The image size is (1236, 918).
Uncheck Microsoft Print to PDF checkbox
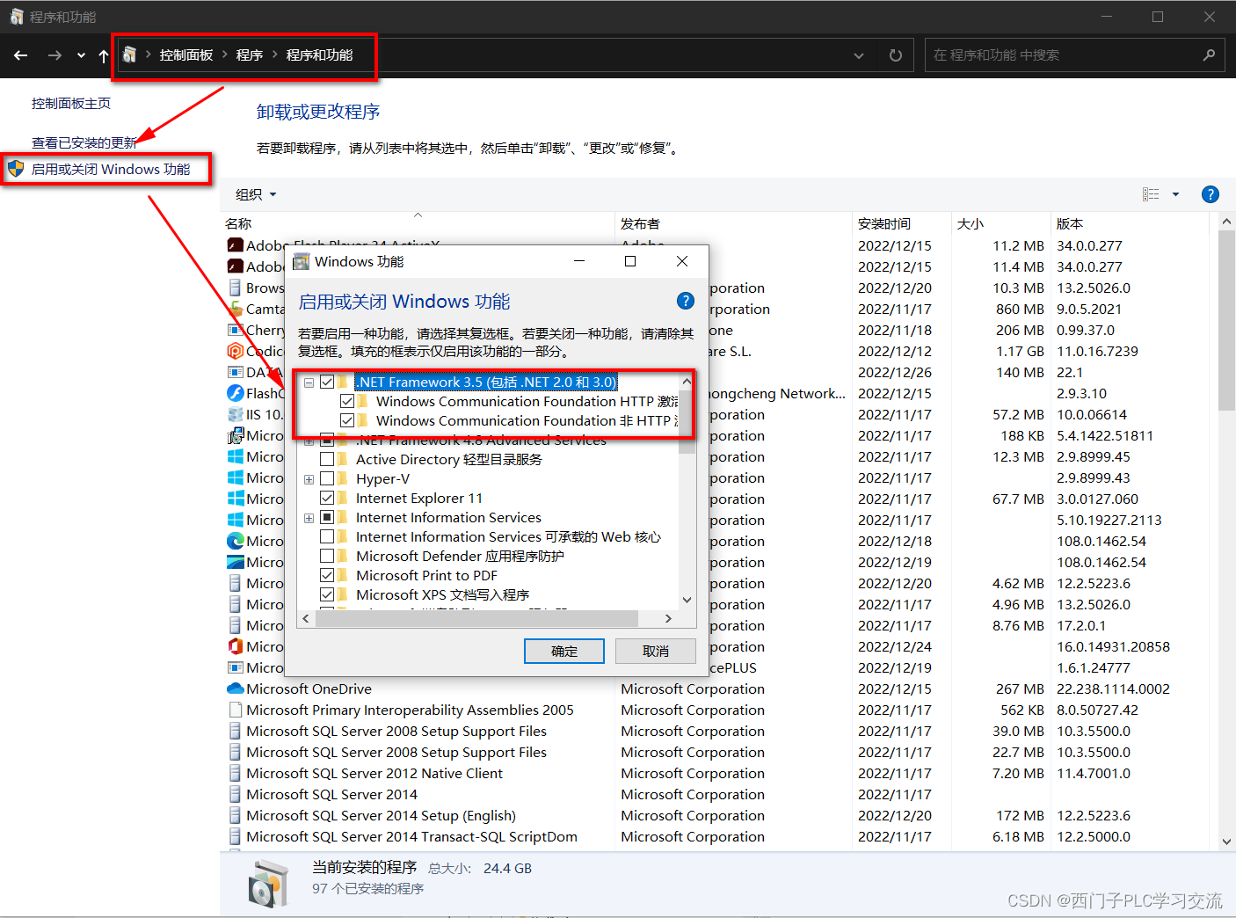tap(327, 575)
